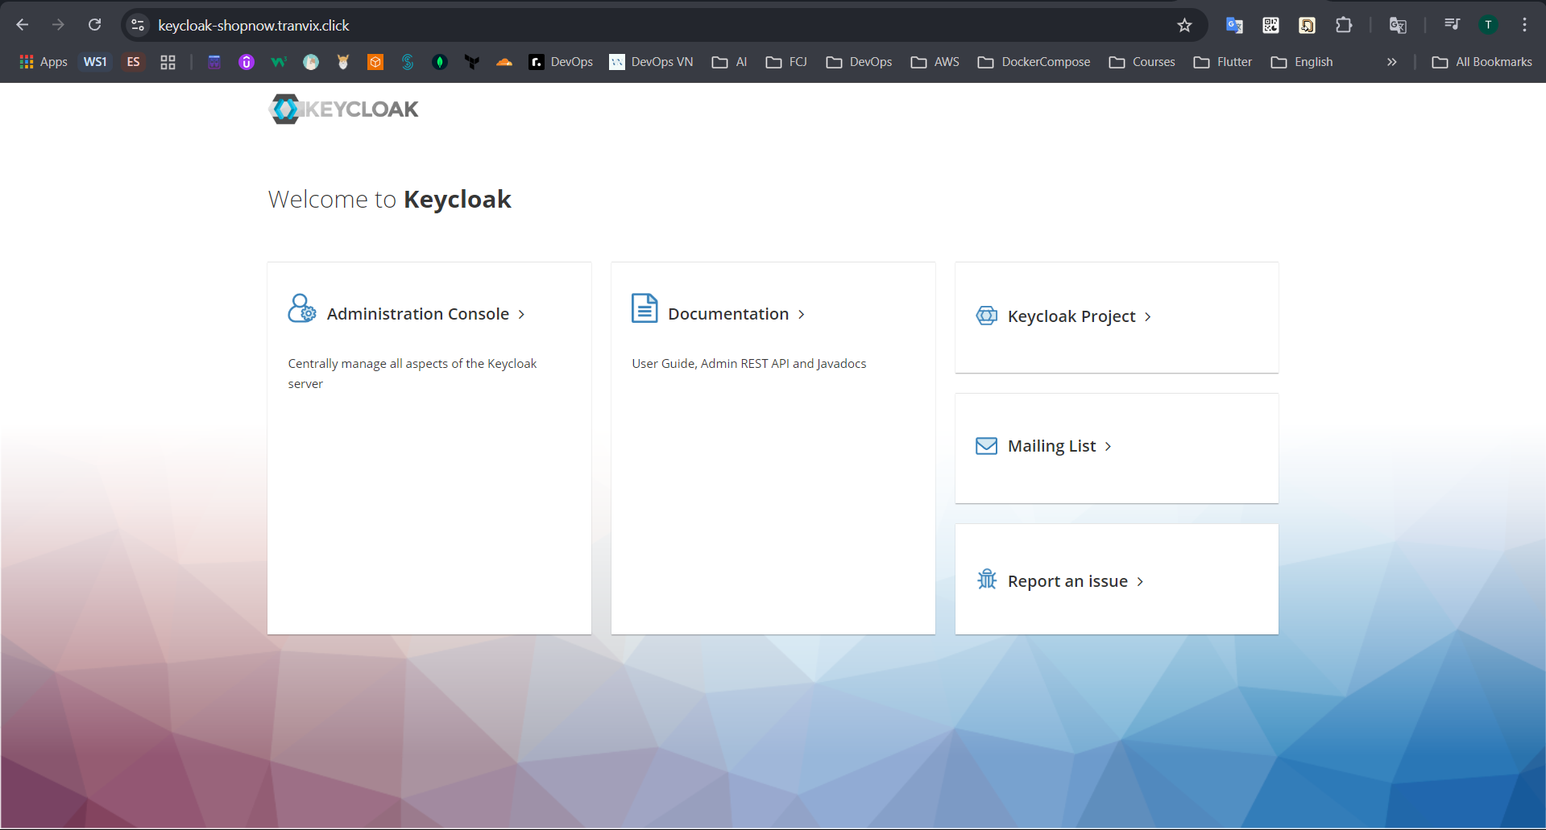Toggle the bookmark star in address bar
Image resolution: width=1546 pixels, height=830 pixels.
(x=1183, y=25)
